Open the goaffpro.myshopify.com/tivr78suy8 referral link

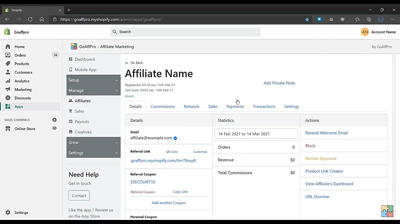tap(163, 160)
